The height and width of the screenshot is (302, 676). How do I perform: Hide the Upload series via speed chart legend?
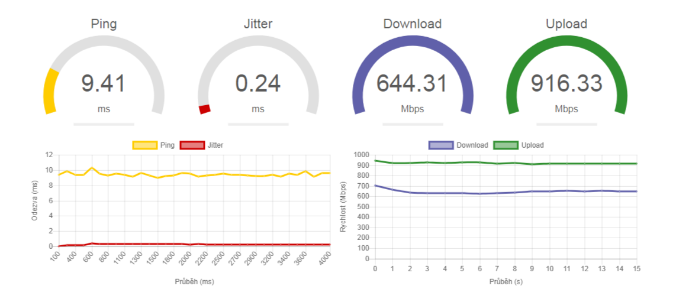(x=519, y=145)
